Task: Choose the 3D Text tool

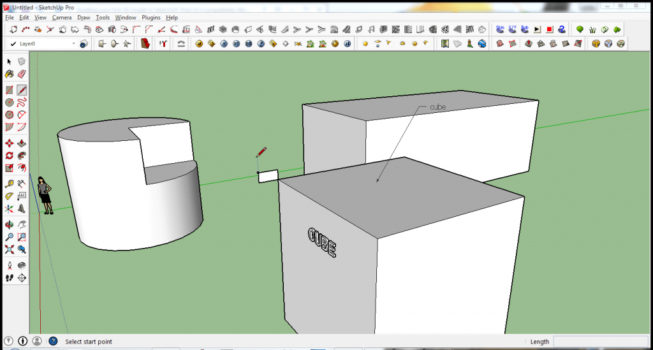Action: [22, 208]
